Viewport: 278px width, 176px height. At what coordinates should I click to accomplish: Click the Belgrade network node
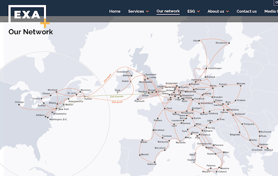point(240,132)
